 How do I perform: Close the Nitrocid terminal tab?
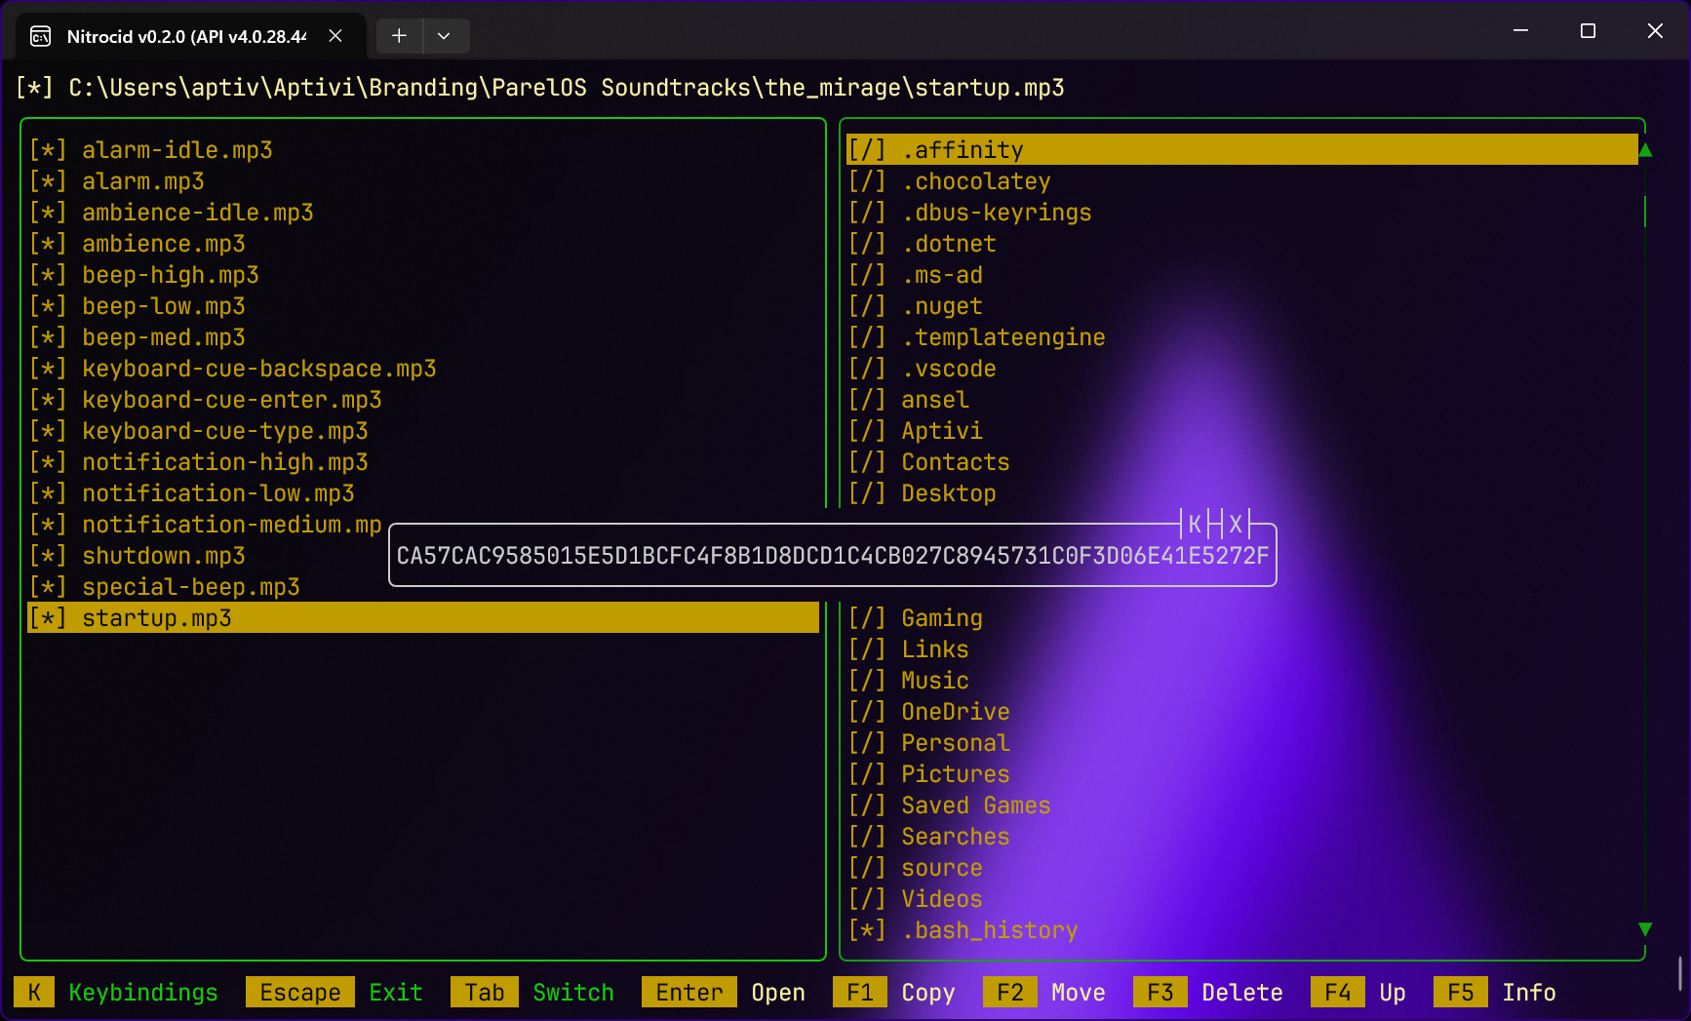(x=335, y=36)
